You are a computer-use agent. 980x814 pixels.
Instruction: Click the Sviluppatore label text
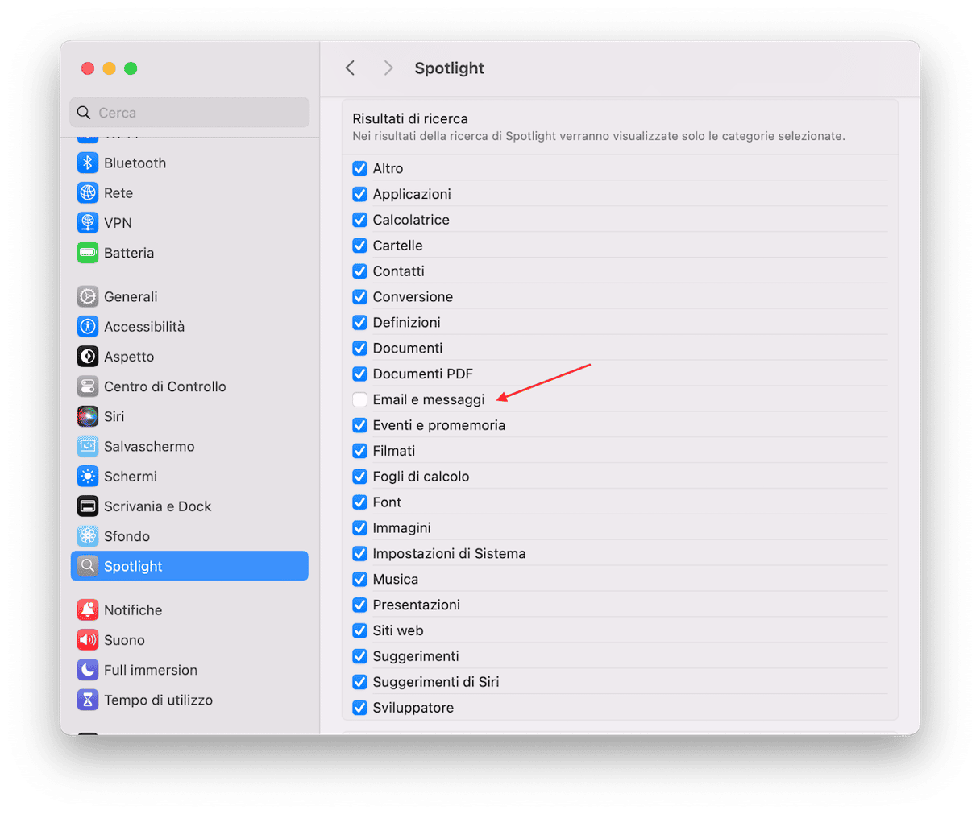click(413, 708)
